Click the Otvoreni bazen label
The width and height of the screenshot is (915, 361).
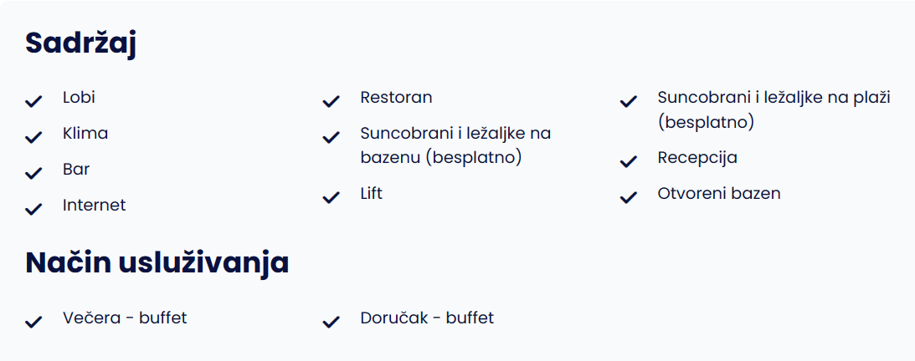tap(719, 193)
